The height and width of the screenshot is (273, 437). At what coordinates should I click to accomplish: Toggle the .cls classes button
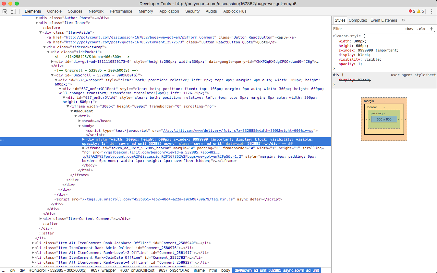click(x=421, y=29)
